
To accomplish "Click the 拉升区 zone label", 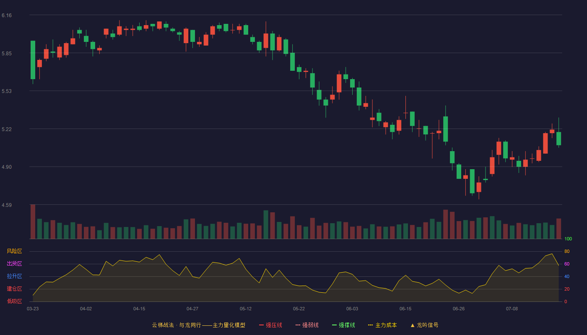I will pyautogui.click(x=14, y=276).
